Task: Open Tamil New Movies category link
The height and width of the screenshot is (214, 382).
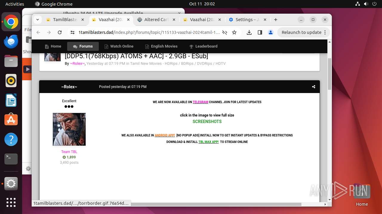Action: [x=178, y=64]
